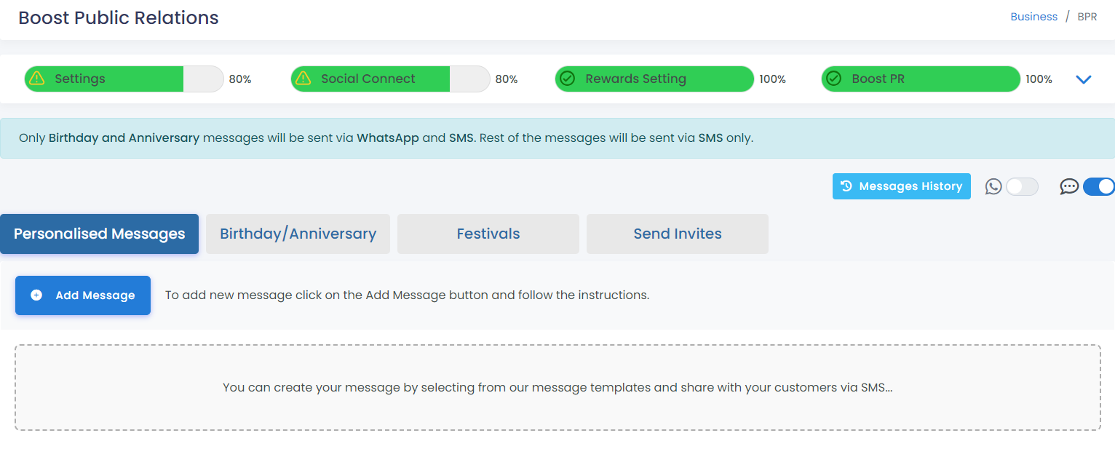The height and width of the screenshot is (457, 1115).
Task: Click the history clock icon in Messages History
Action: point(846,186)
